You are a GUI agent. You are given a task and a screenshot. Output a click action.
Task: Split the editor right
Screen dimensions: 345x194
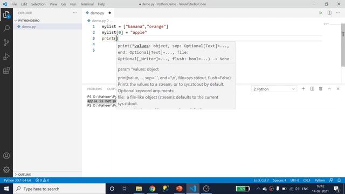[329, 13]
